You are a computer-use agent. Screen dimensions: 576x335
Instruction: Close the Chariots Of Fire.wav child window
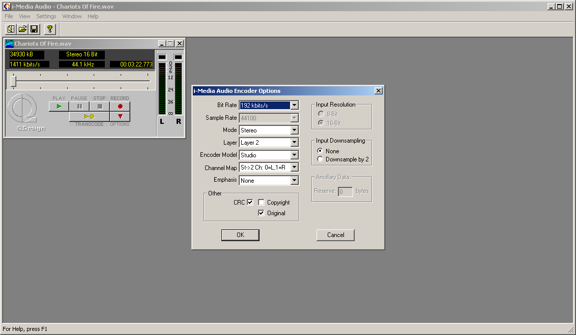coord(180,44)
